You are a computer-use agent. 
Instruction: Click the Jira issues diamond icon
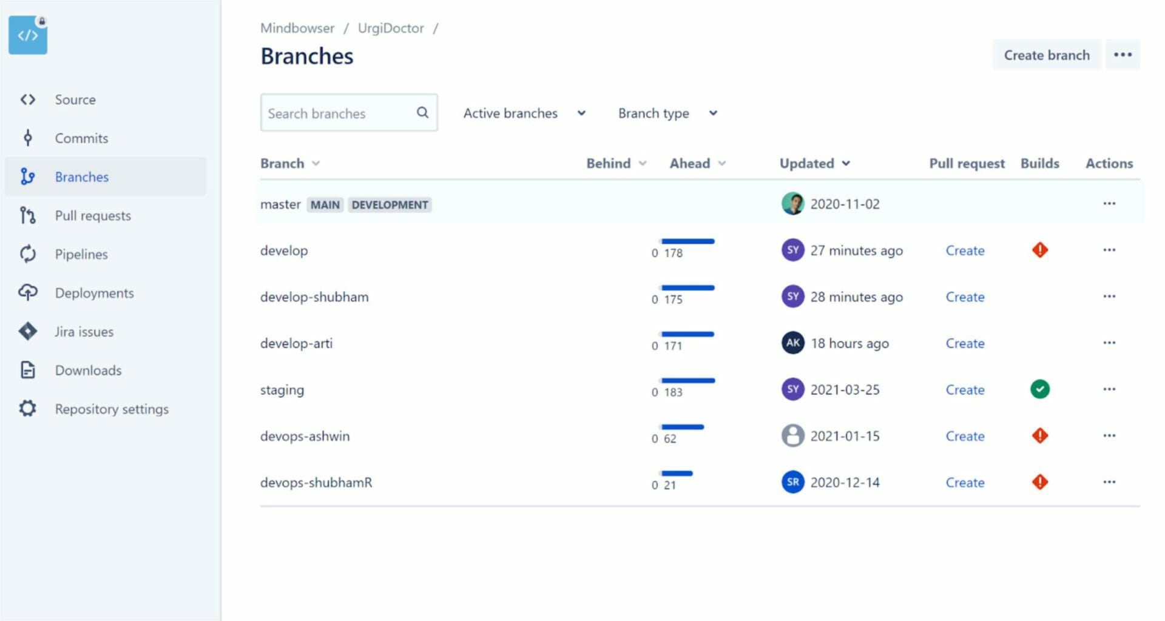28,331
